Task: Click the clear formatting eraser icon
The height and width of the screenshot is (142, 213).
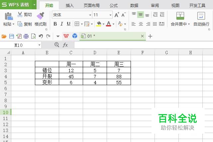Action: pos(120,24)
